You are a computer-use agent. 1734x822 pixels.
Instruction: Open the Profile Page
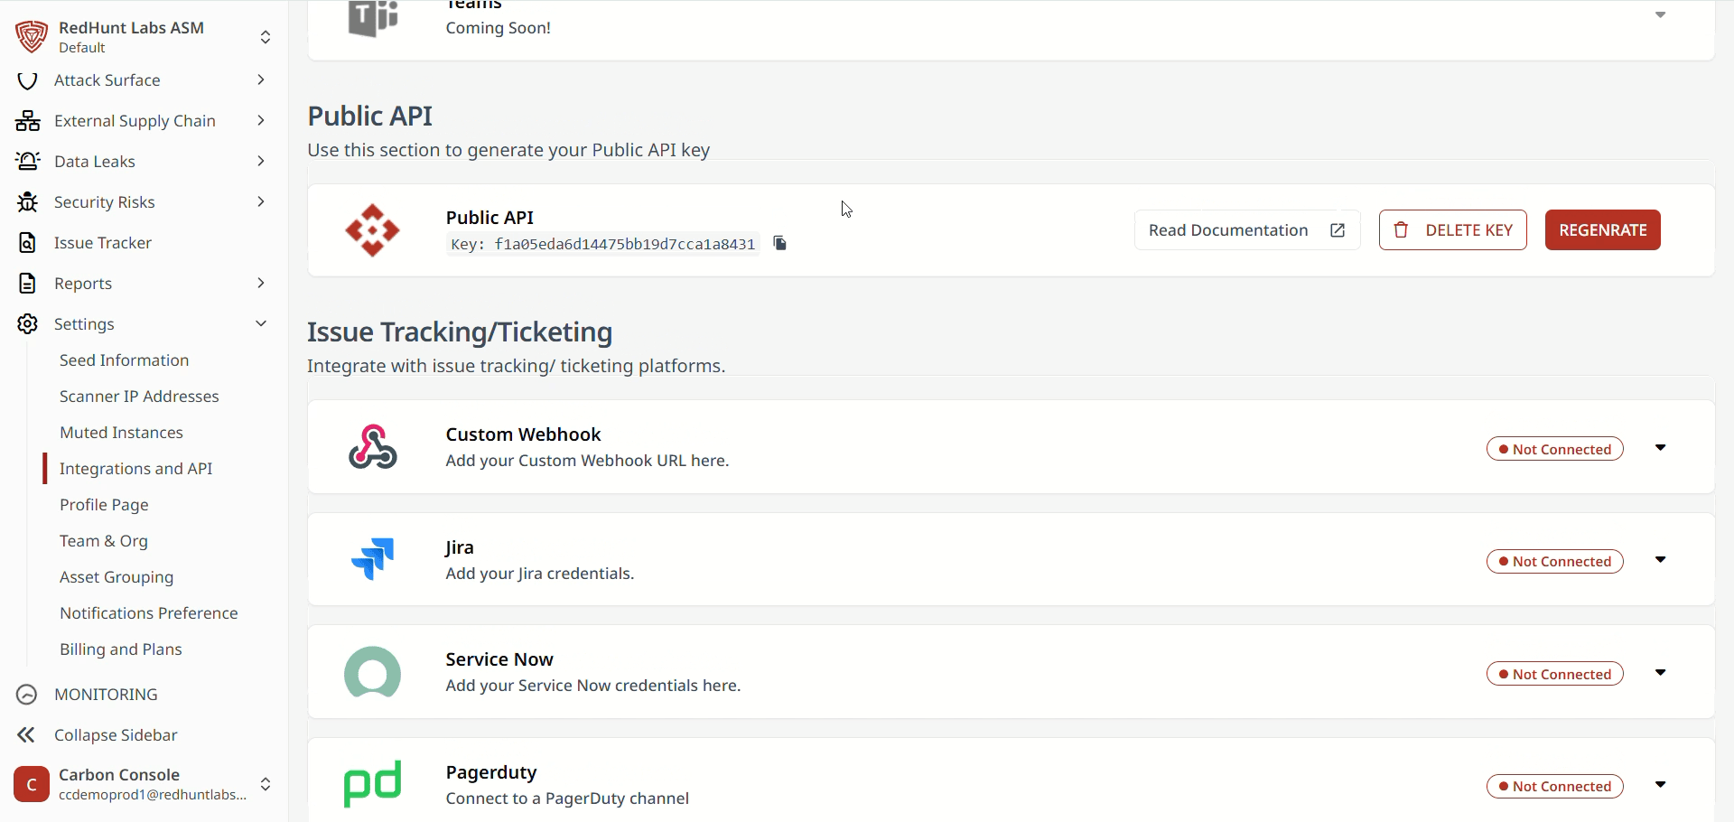click(104, 505)
